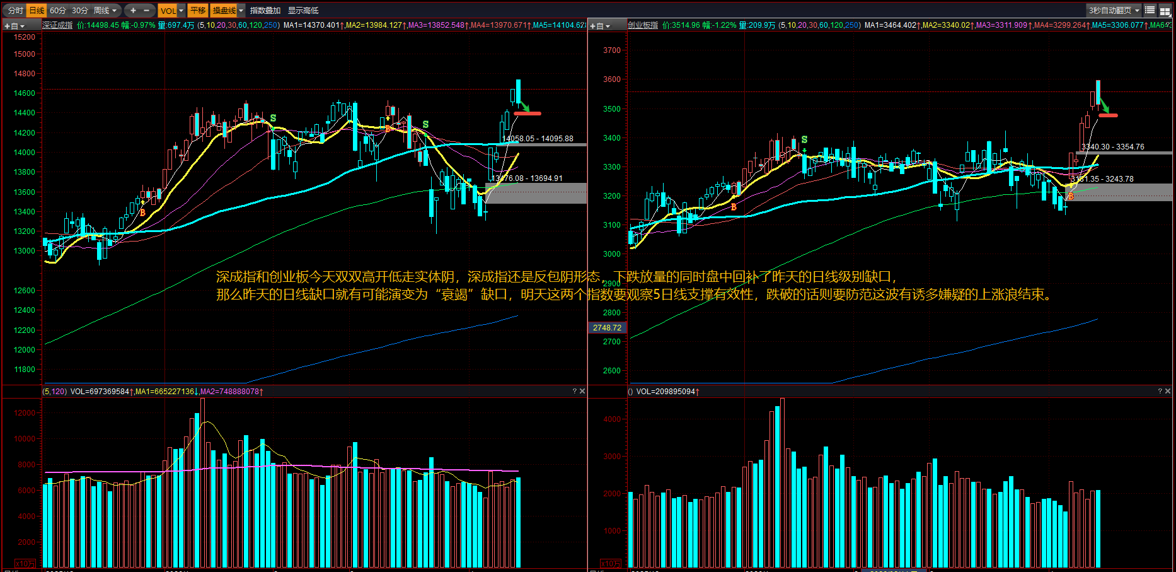This screenshot has height=572, width=1176.
Task: Open the left chart's +自 watchlist menu
Action: click(x=14, y=26)
